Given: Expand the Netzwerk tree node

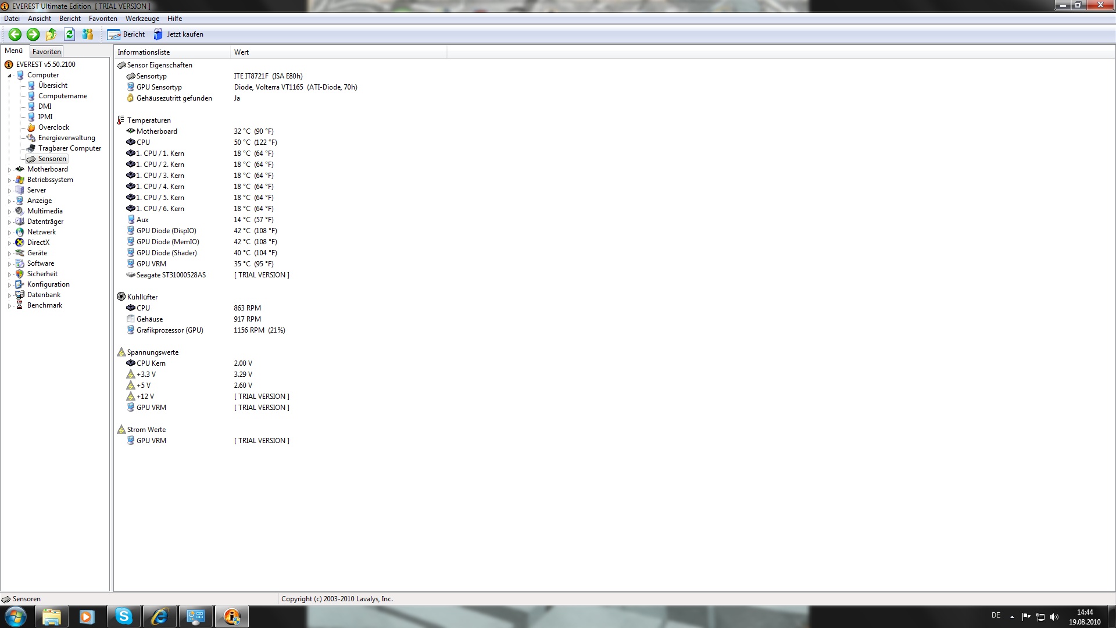Looking at the screenshot, I should 9,233.
